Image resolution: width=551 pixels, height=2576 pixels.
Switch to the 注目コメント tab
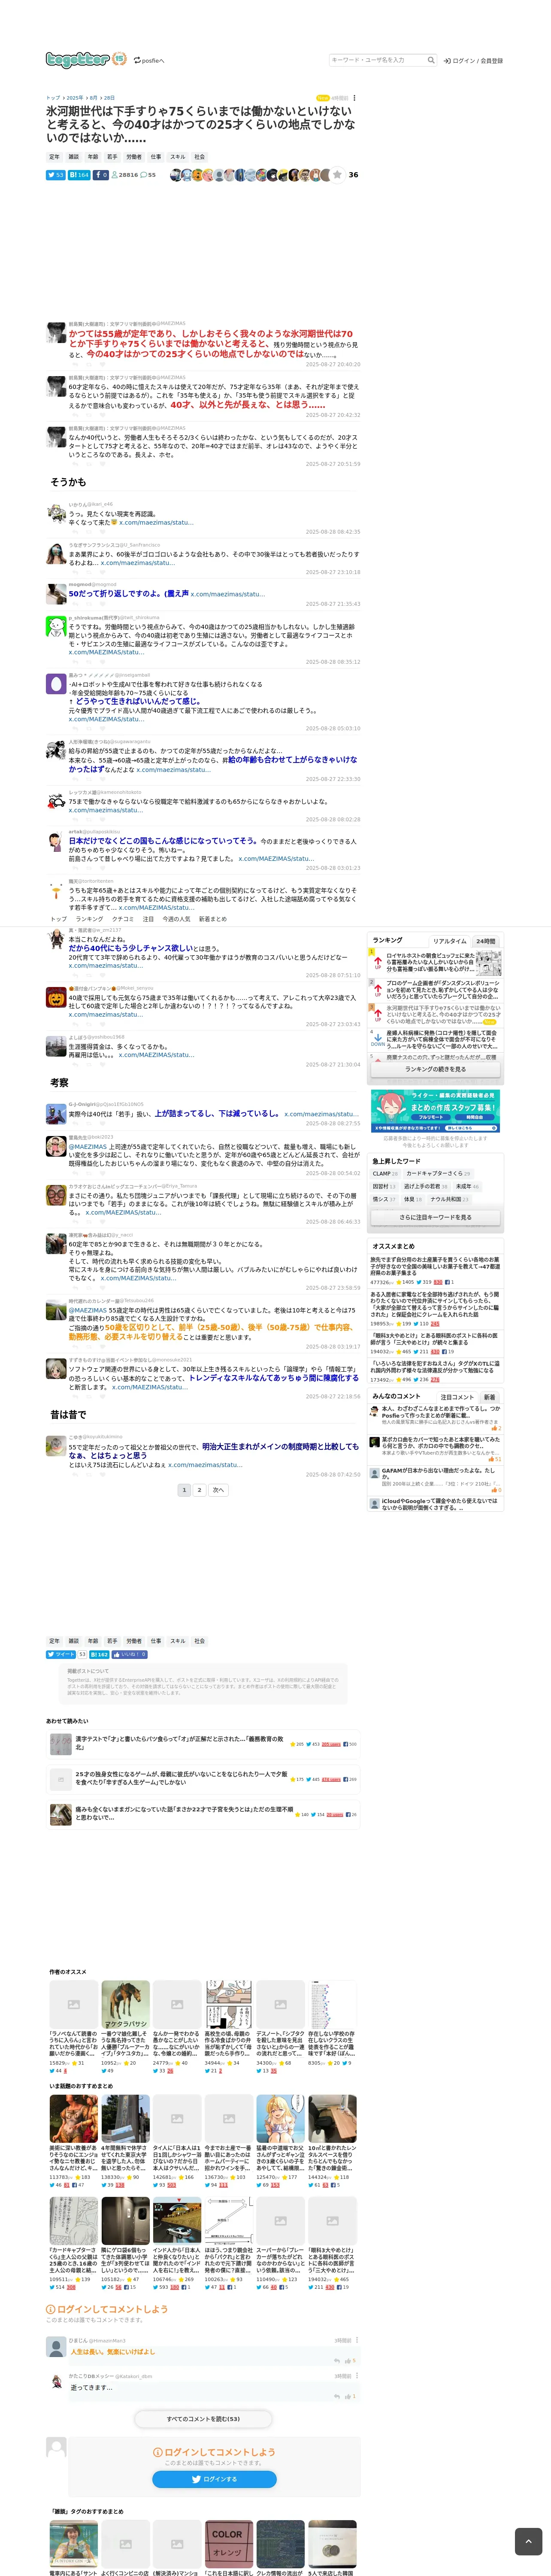coord(457,1397)
